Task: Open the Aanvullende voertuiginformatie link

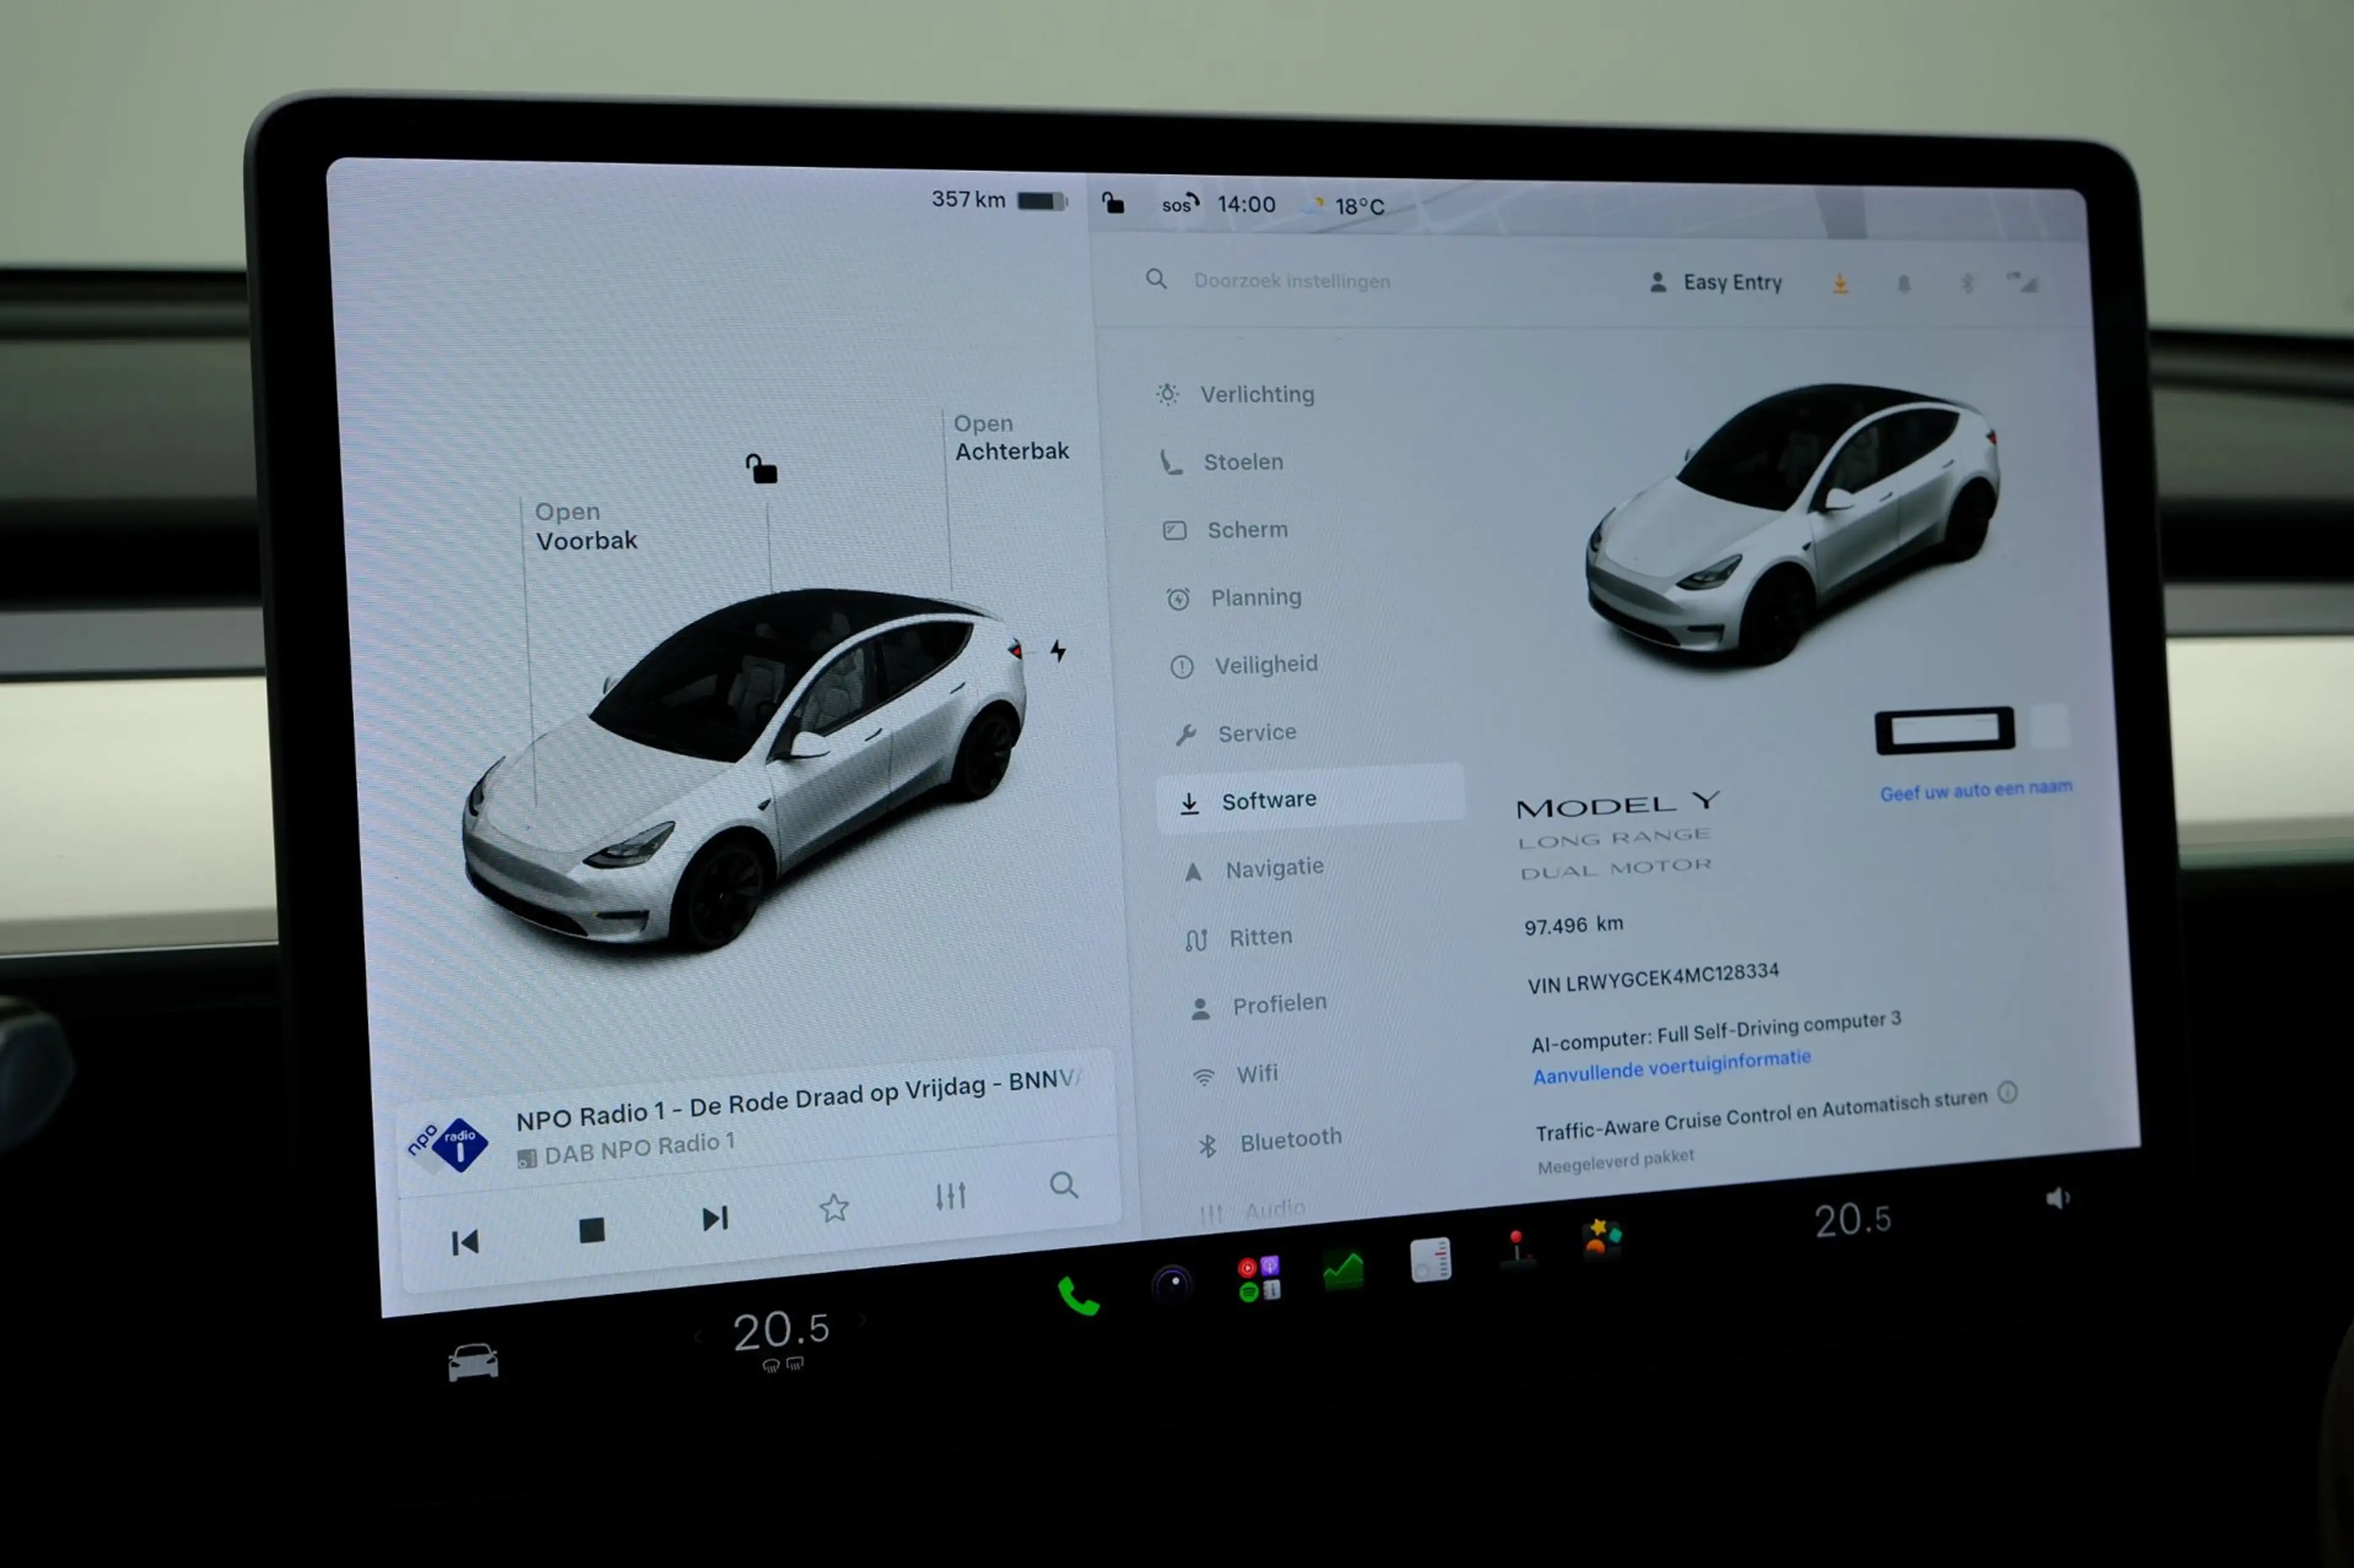Action: pos(1670,1066)
